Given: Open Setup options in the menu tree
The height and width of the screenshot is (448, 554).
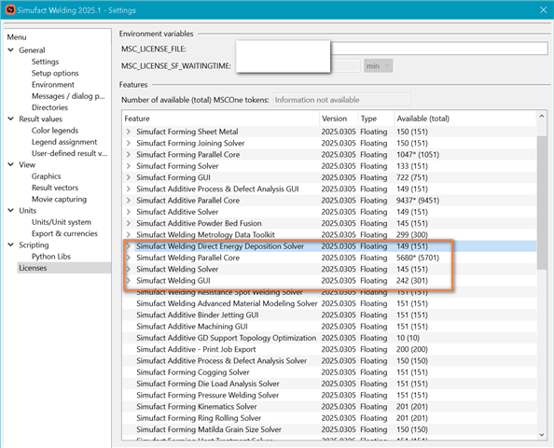Looking at the screenshot, I should coord(55,73).
